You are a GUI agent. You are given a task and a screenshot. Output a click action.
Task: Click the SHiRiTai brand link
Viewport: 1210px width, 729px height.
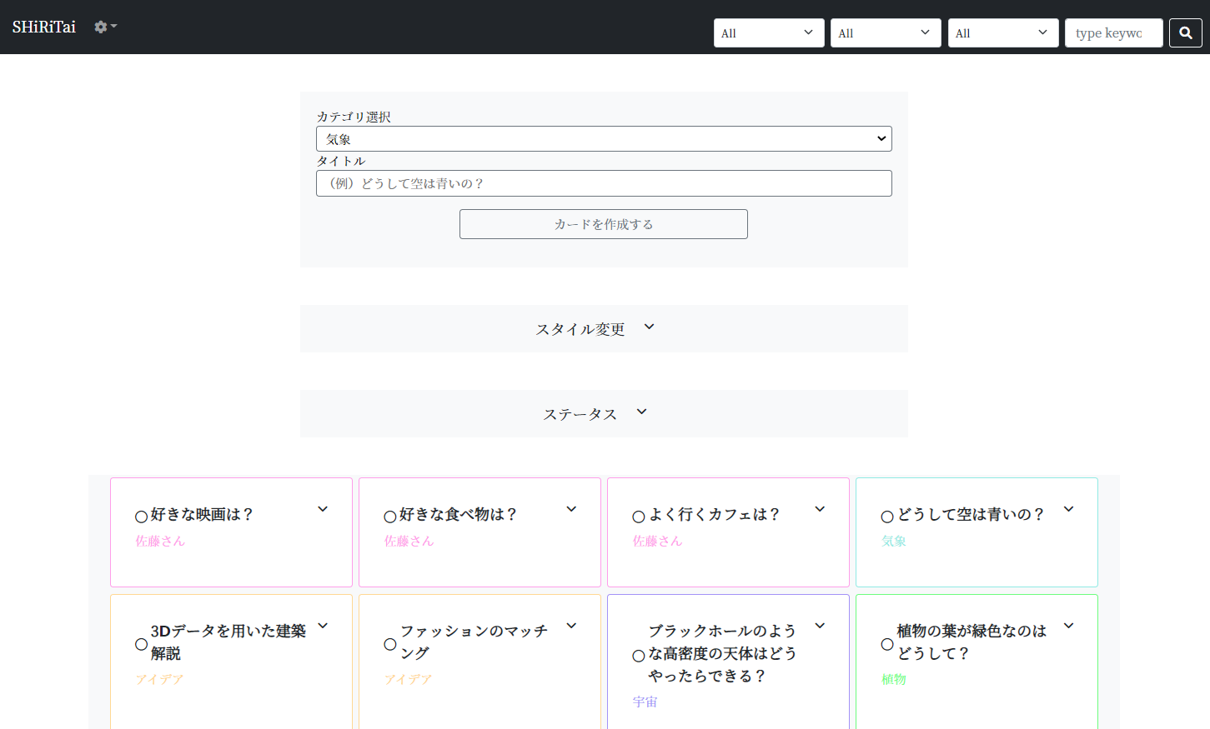coord(43,26)
